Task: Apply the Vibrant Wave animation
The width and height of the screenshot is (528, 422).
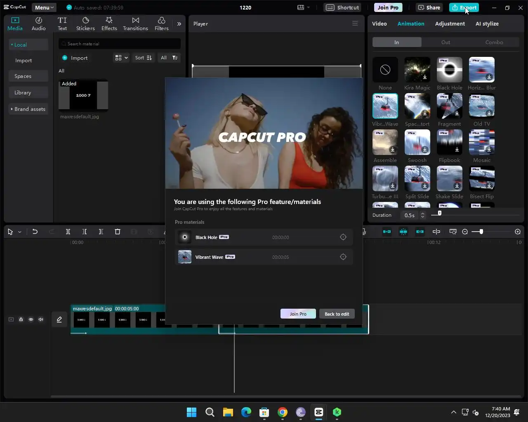Action: 385,106
